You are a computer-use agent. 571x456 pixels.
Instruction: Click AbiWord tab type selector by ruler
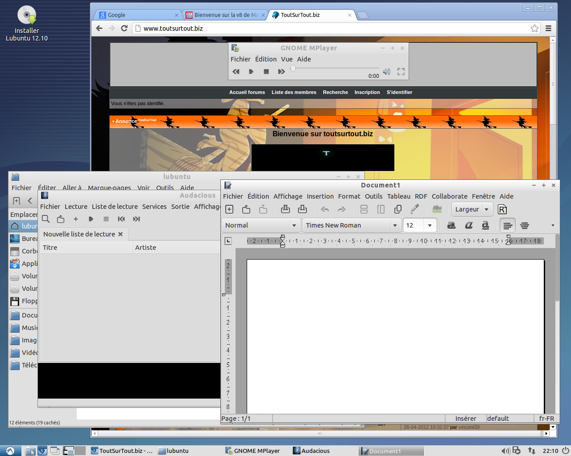coord(228,241)
